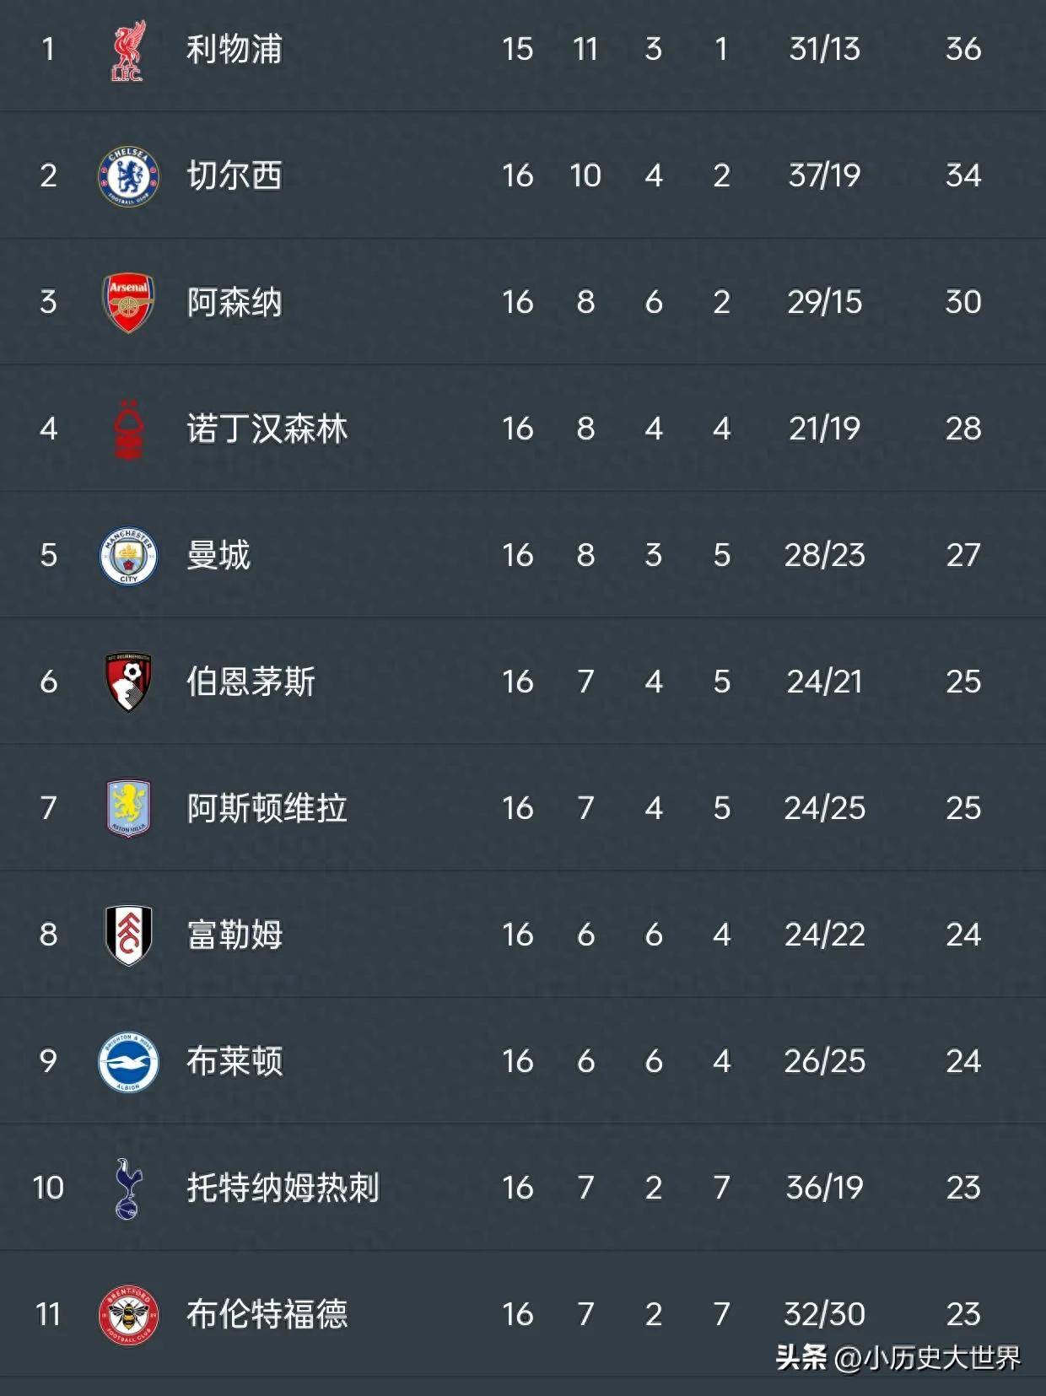Select the Arsenal crest icon
This screenshot has height=1396, width=1046.
point(128,303)
